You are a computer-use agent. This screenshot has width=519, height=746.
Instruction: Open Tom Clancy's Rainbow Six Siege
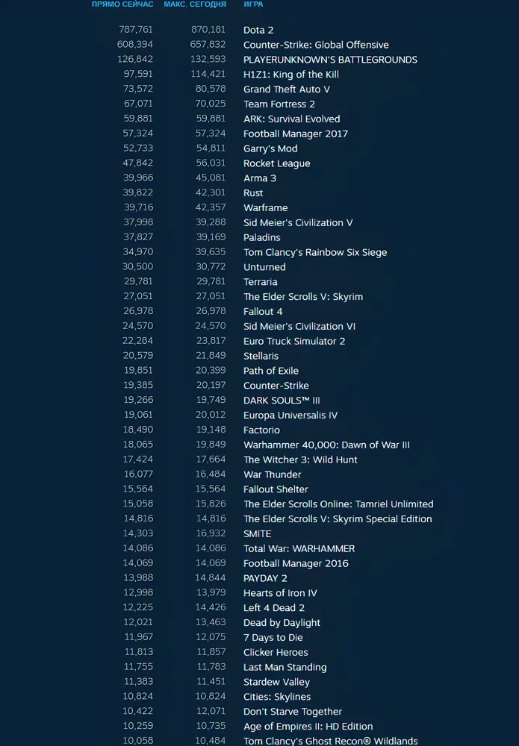click(315, 252)
